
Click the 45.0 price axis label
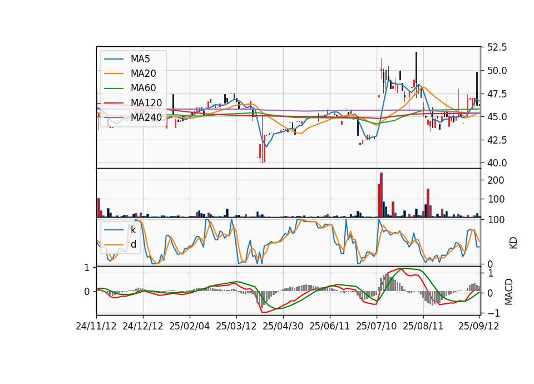pyautogui.click(x=497, y=117)
